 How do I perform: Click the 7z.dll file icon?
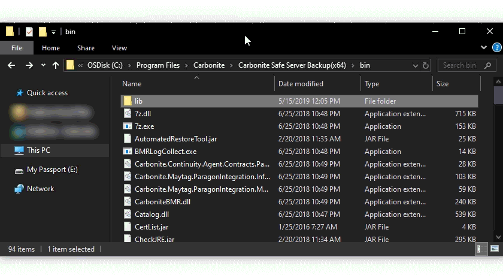click(128, 114)
